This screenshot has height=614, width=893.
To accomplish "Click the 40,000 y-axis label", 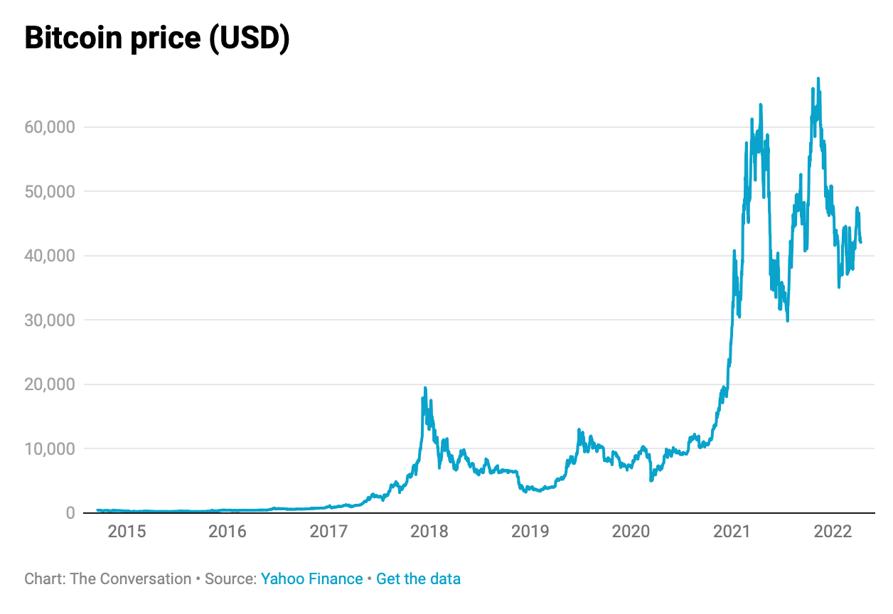I will [x=49, y=256].
